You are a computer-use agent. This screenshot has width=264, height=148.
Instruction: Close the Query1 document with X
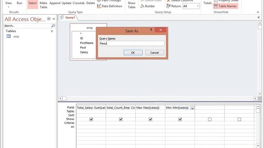coord(259,17)
